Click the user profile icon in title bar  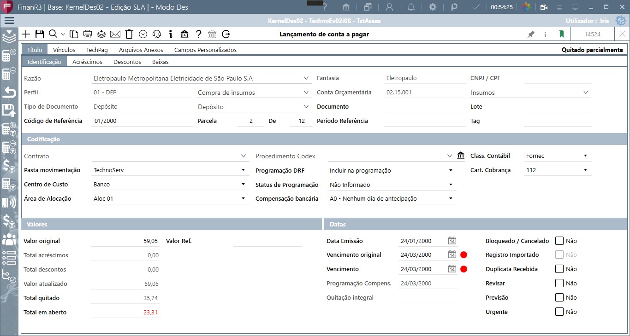coord(390,7)
